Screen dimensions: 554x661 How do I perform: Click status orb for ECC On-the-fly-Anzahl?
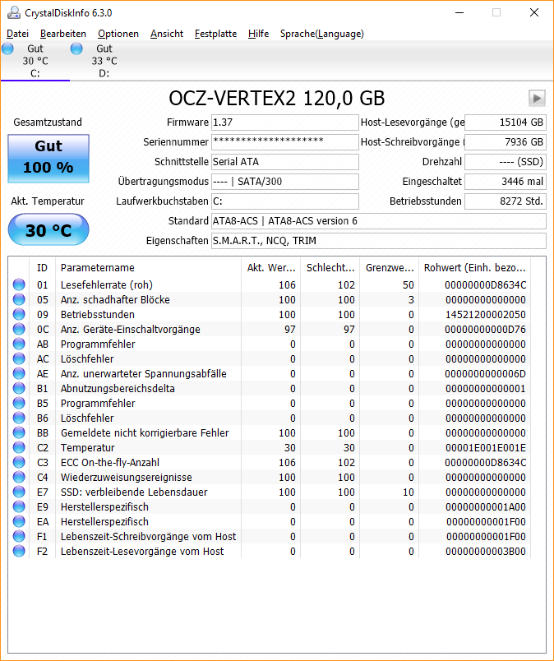(19, 462)
